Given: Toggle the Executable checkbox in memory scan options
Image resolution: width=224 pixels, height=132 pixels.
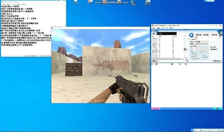Looking at the screenshot, I should [200, 52].
